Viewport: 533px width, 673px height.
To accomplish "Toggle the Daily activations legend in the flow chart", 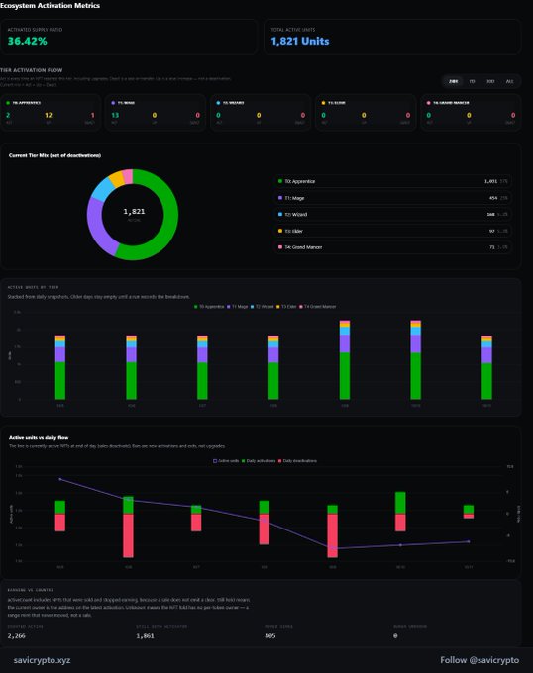I will click(x=259, y=461).
